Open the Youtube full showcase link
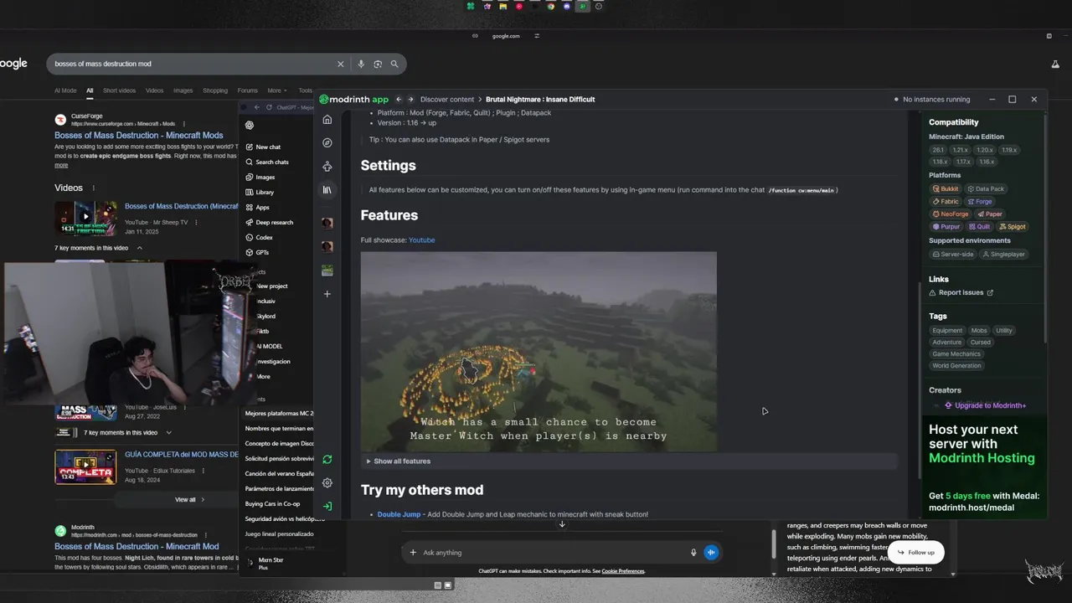 pyautogui.click(x=421, y=240)
